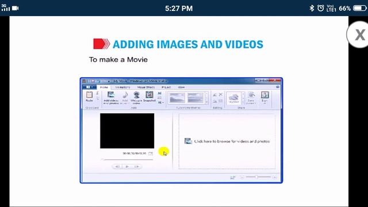Image resolution: width=368 pixels, height=207 pixels.
Task: Close the overlay with the X button
Action: coord(359,34)
